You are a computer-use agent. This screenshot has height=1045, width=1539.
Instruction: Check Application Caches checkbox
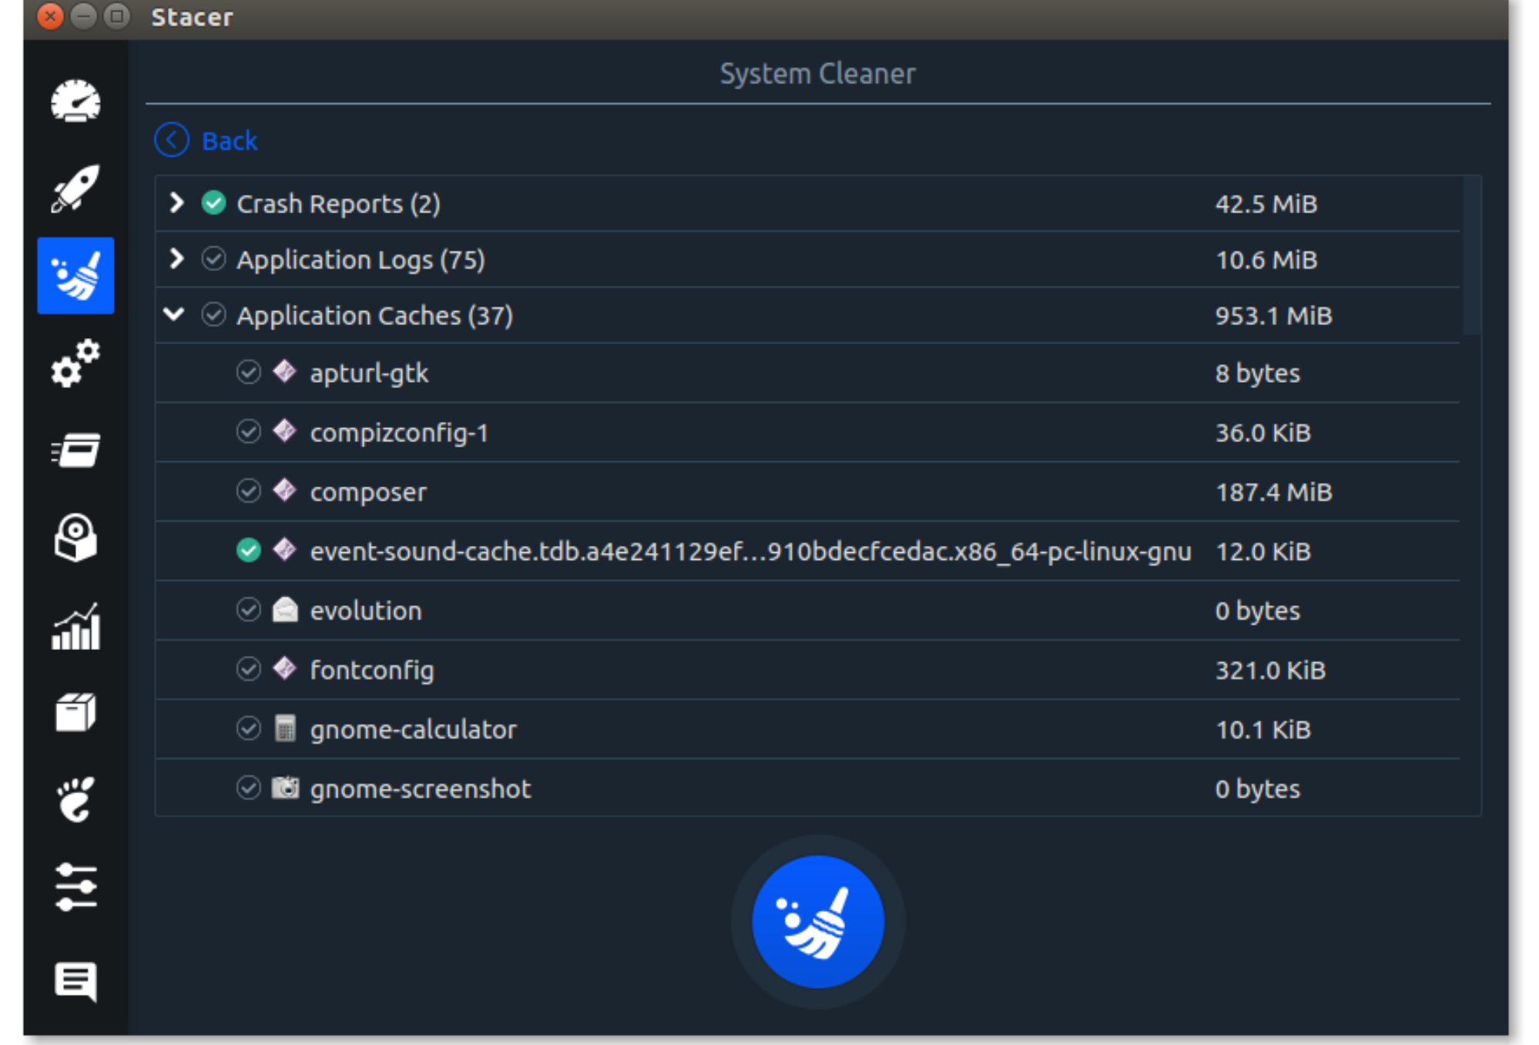[x=213, y=315]
